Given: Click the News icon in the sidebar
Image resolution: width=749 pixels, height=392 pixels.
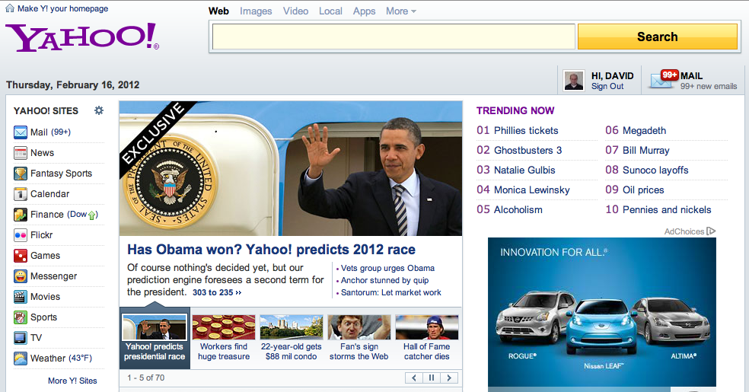Looking at the screenshot, I should tap(20, 153).
